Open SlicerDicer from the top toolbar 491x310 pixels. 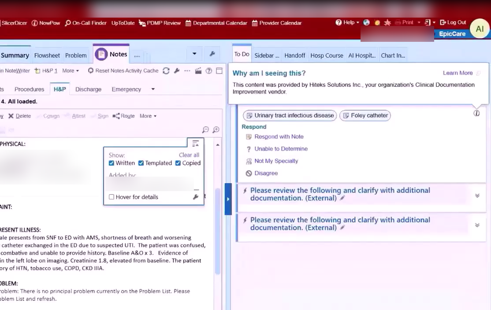click(x=14, y=23)
